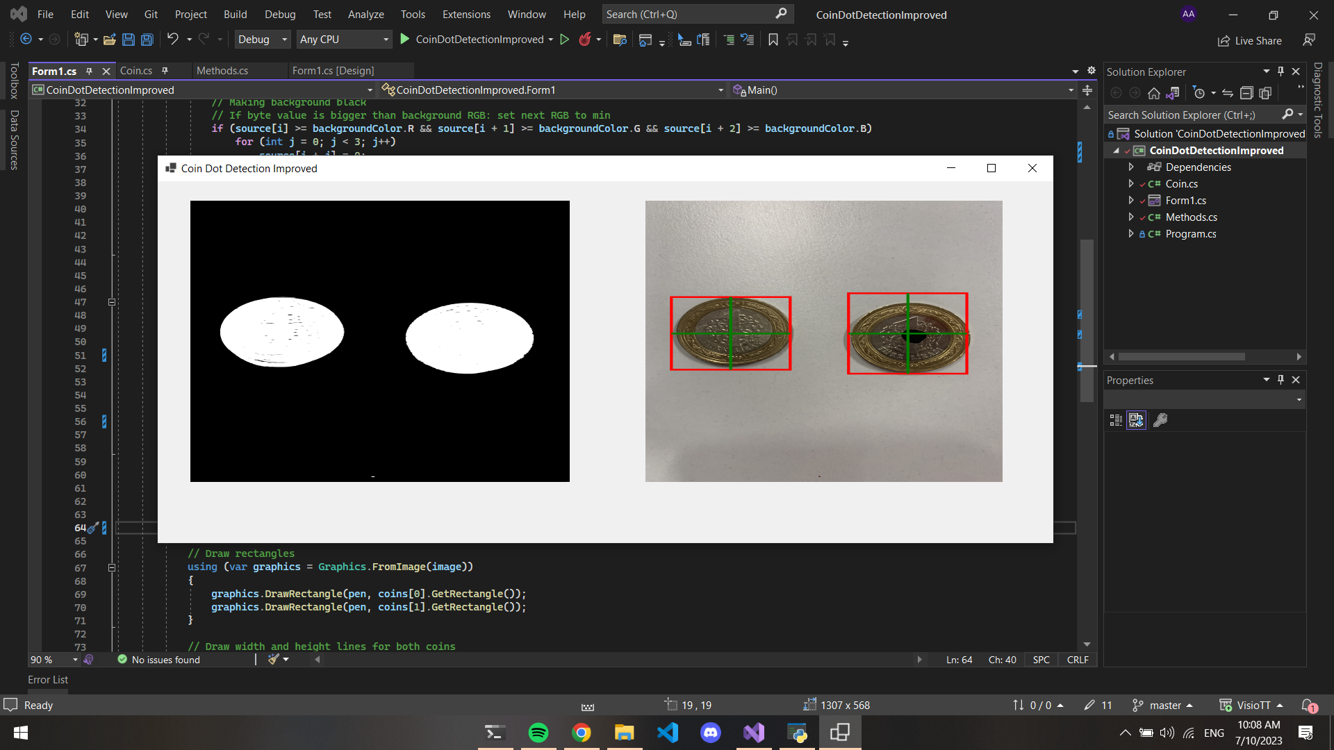Click the Hot Reload flame icon
The width and height of the screenshot is (1334, 750).
click(x=585, y=40)
